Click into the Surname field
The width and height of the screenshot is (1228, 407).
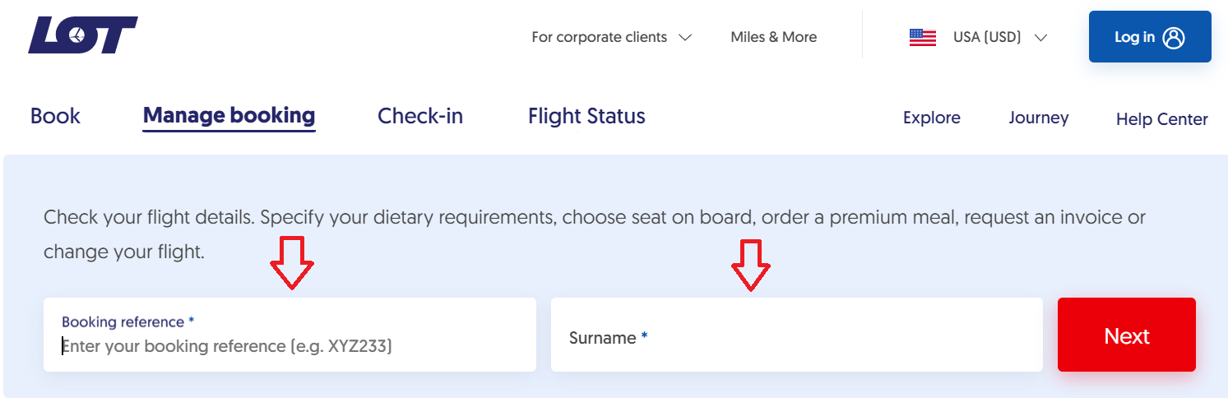[x=797, y=335]
